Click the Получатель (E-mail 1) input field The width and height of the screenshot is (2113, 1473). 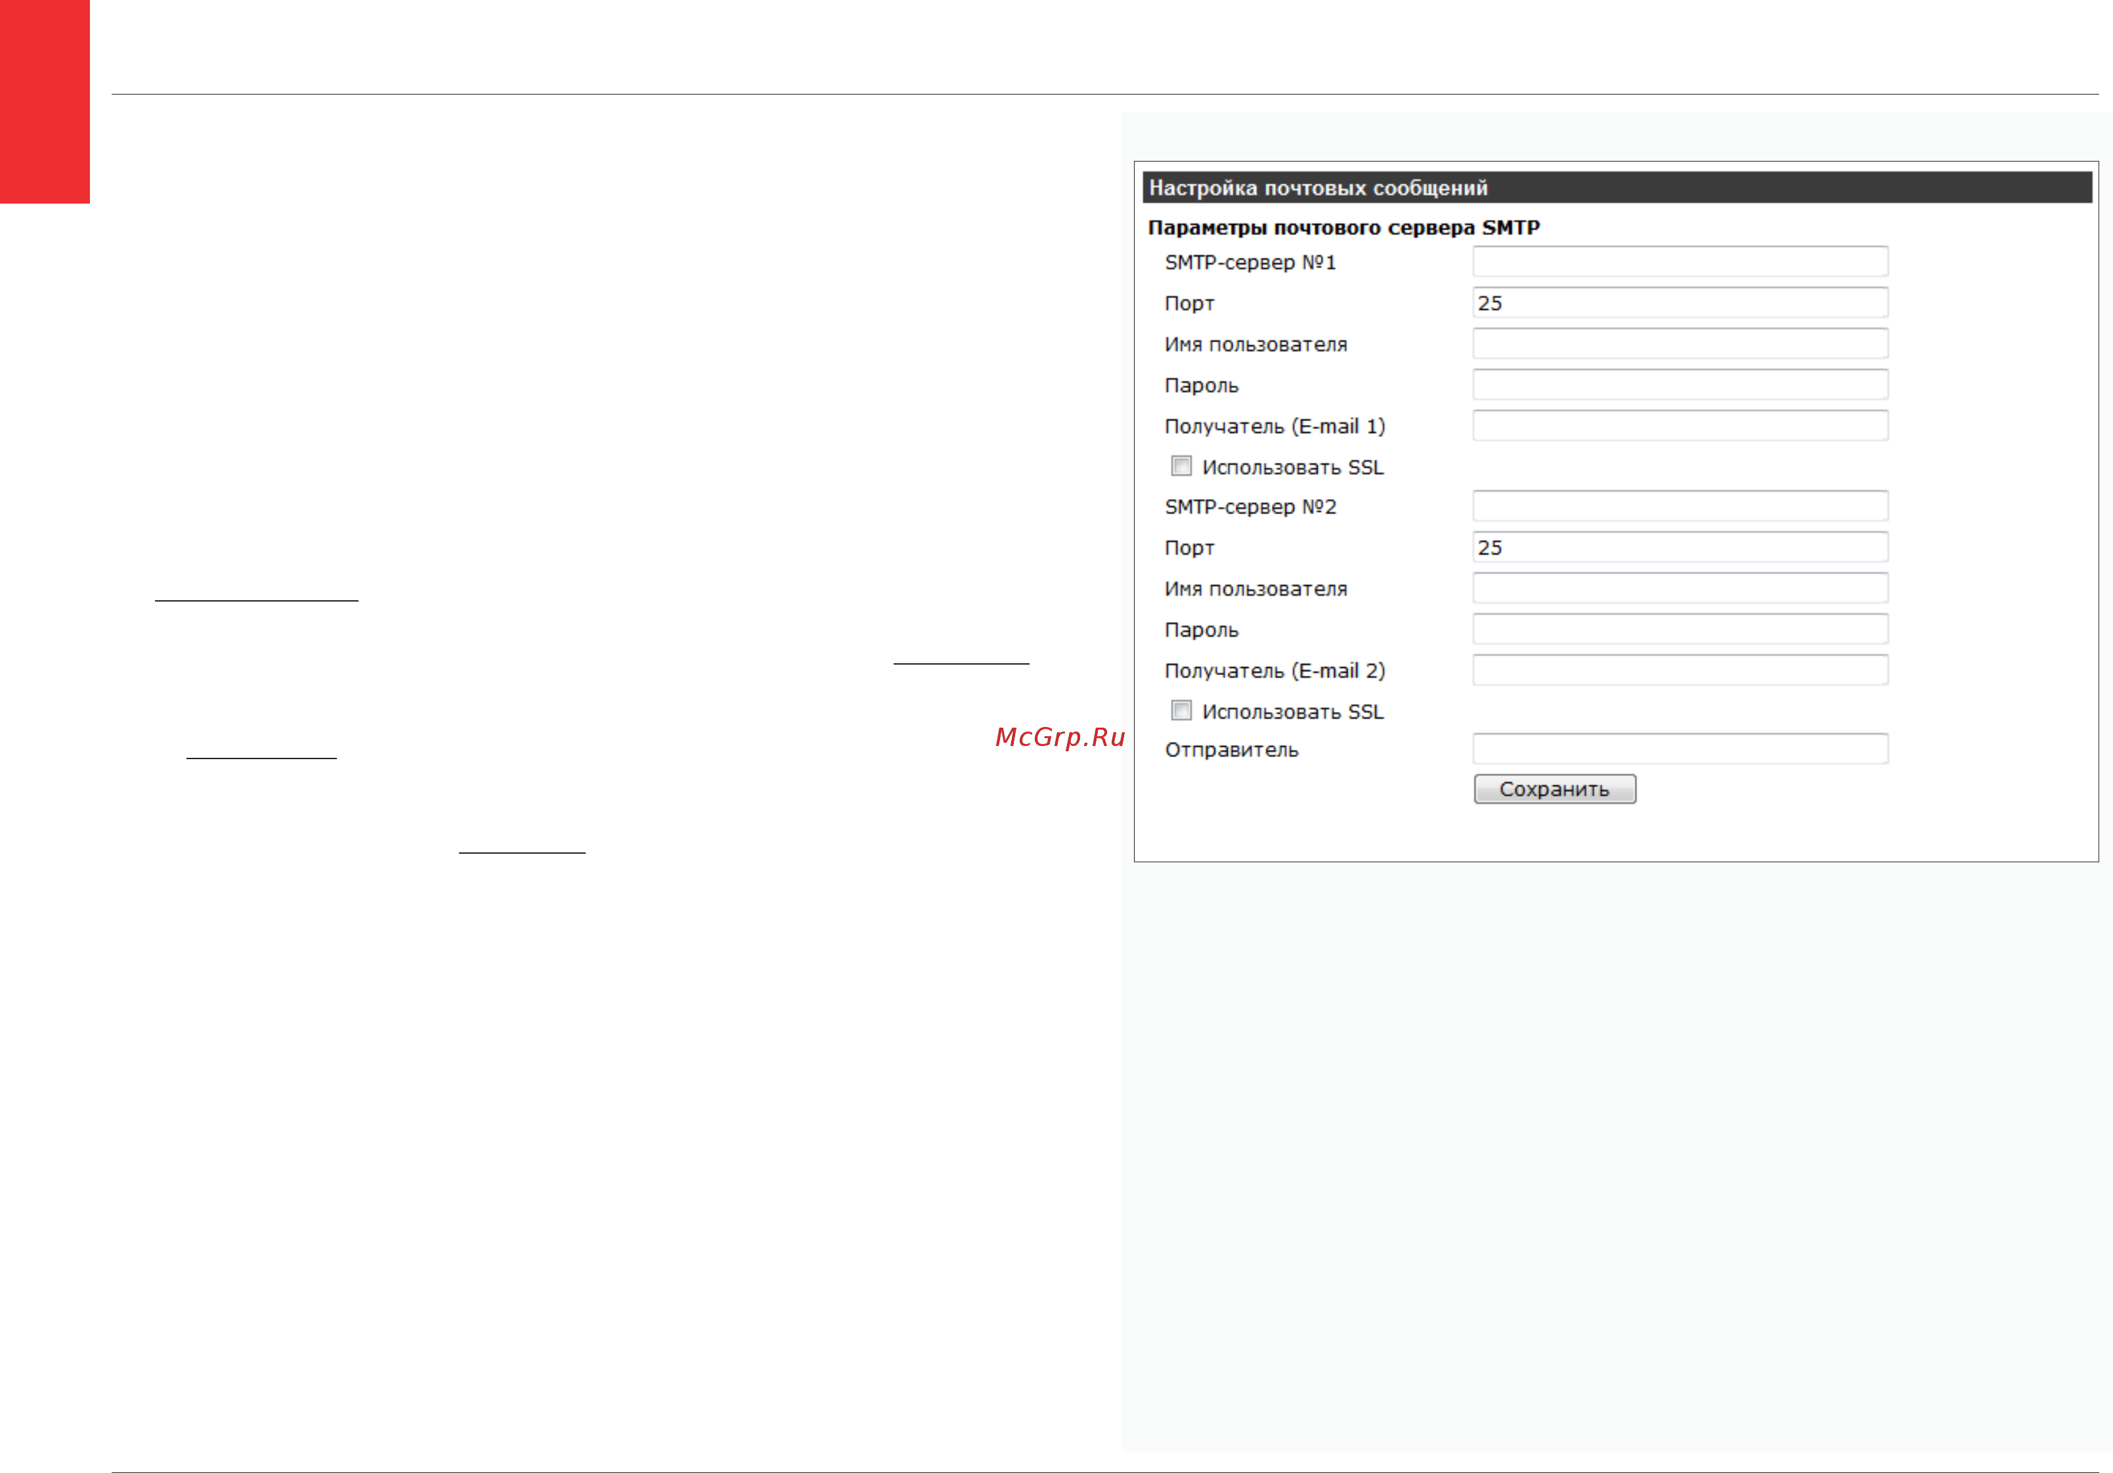coord(1680,426)
